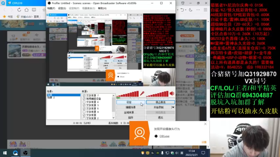
Task: Close the camera alert notification popup
Action: (x=205, y=124)
